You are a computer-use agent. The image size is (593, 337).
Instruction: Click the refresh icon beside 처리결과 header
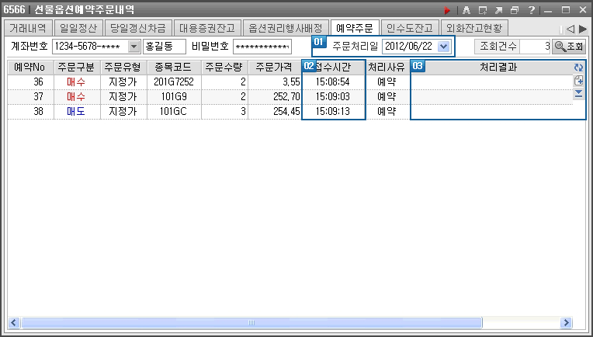[577, 68]
